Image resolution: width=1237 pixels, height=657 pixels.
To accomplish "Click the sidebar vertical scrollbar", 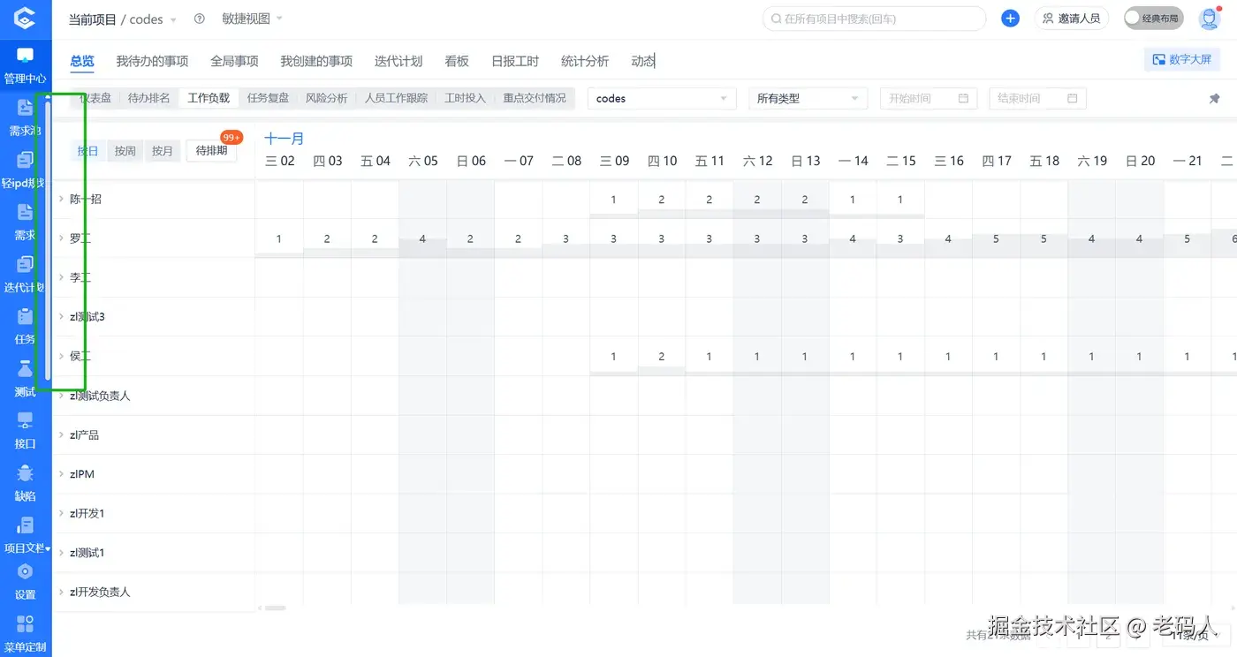I will (48, 242).
